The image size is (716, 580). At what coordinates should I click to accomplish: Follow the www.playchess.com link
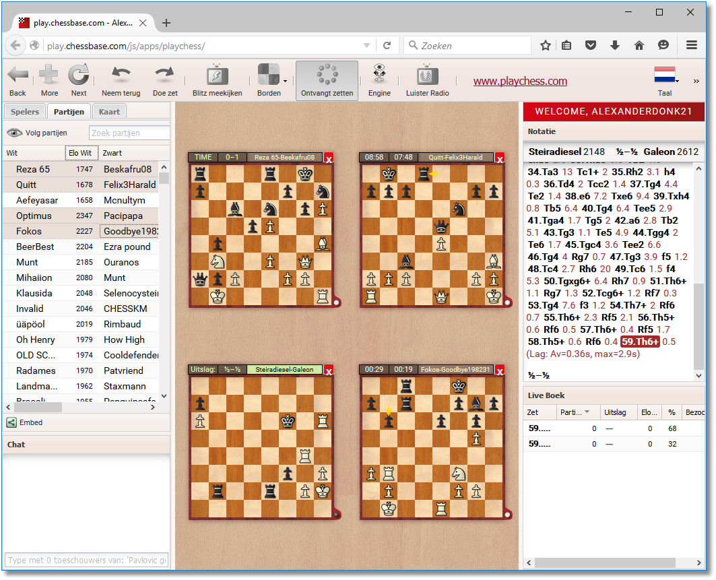click(520, 81)
